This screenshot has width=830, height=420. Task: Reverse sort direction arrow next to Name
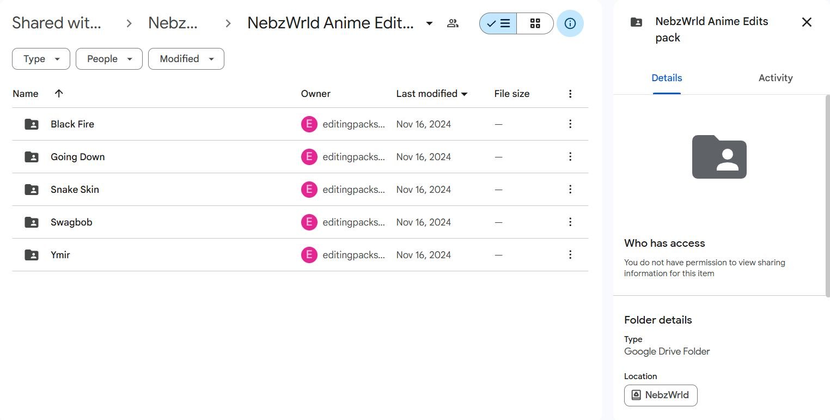59,93
